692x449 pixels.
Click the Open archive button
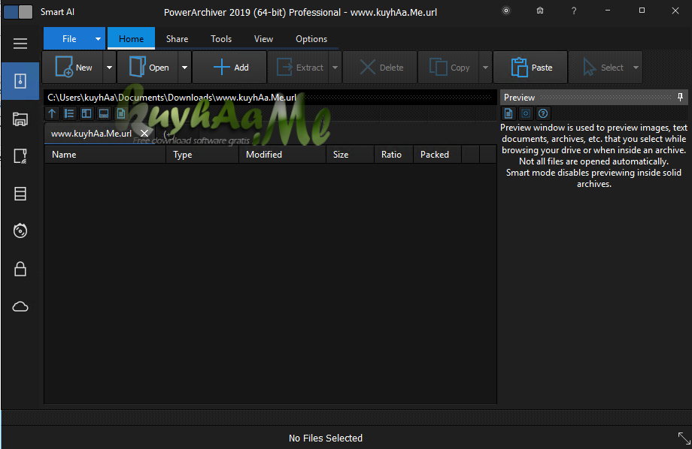pyautogui.click(x=148, y=68)
